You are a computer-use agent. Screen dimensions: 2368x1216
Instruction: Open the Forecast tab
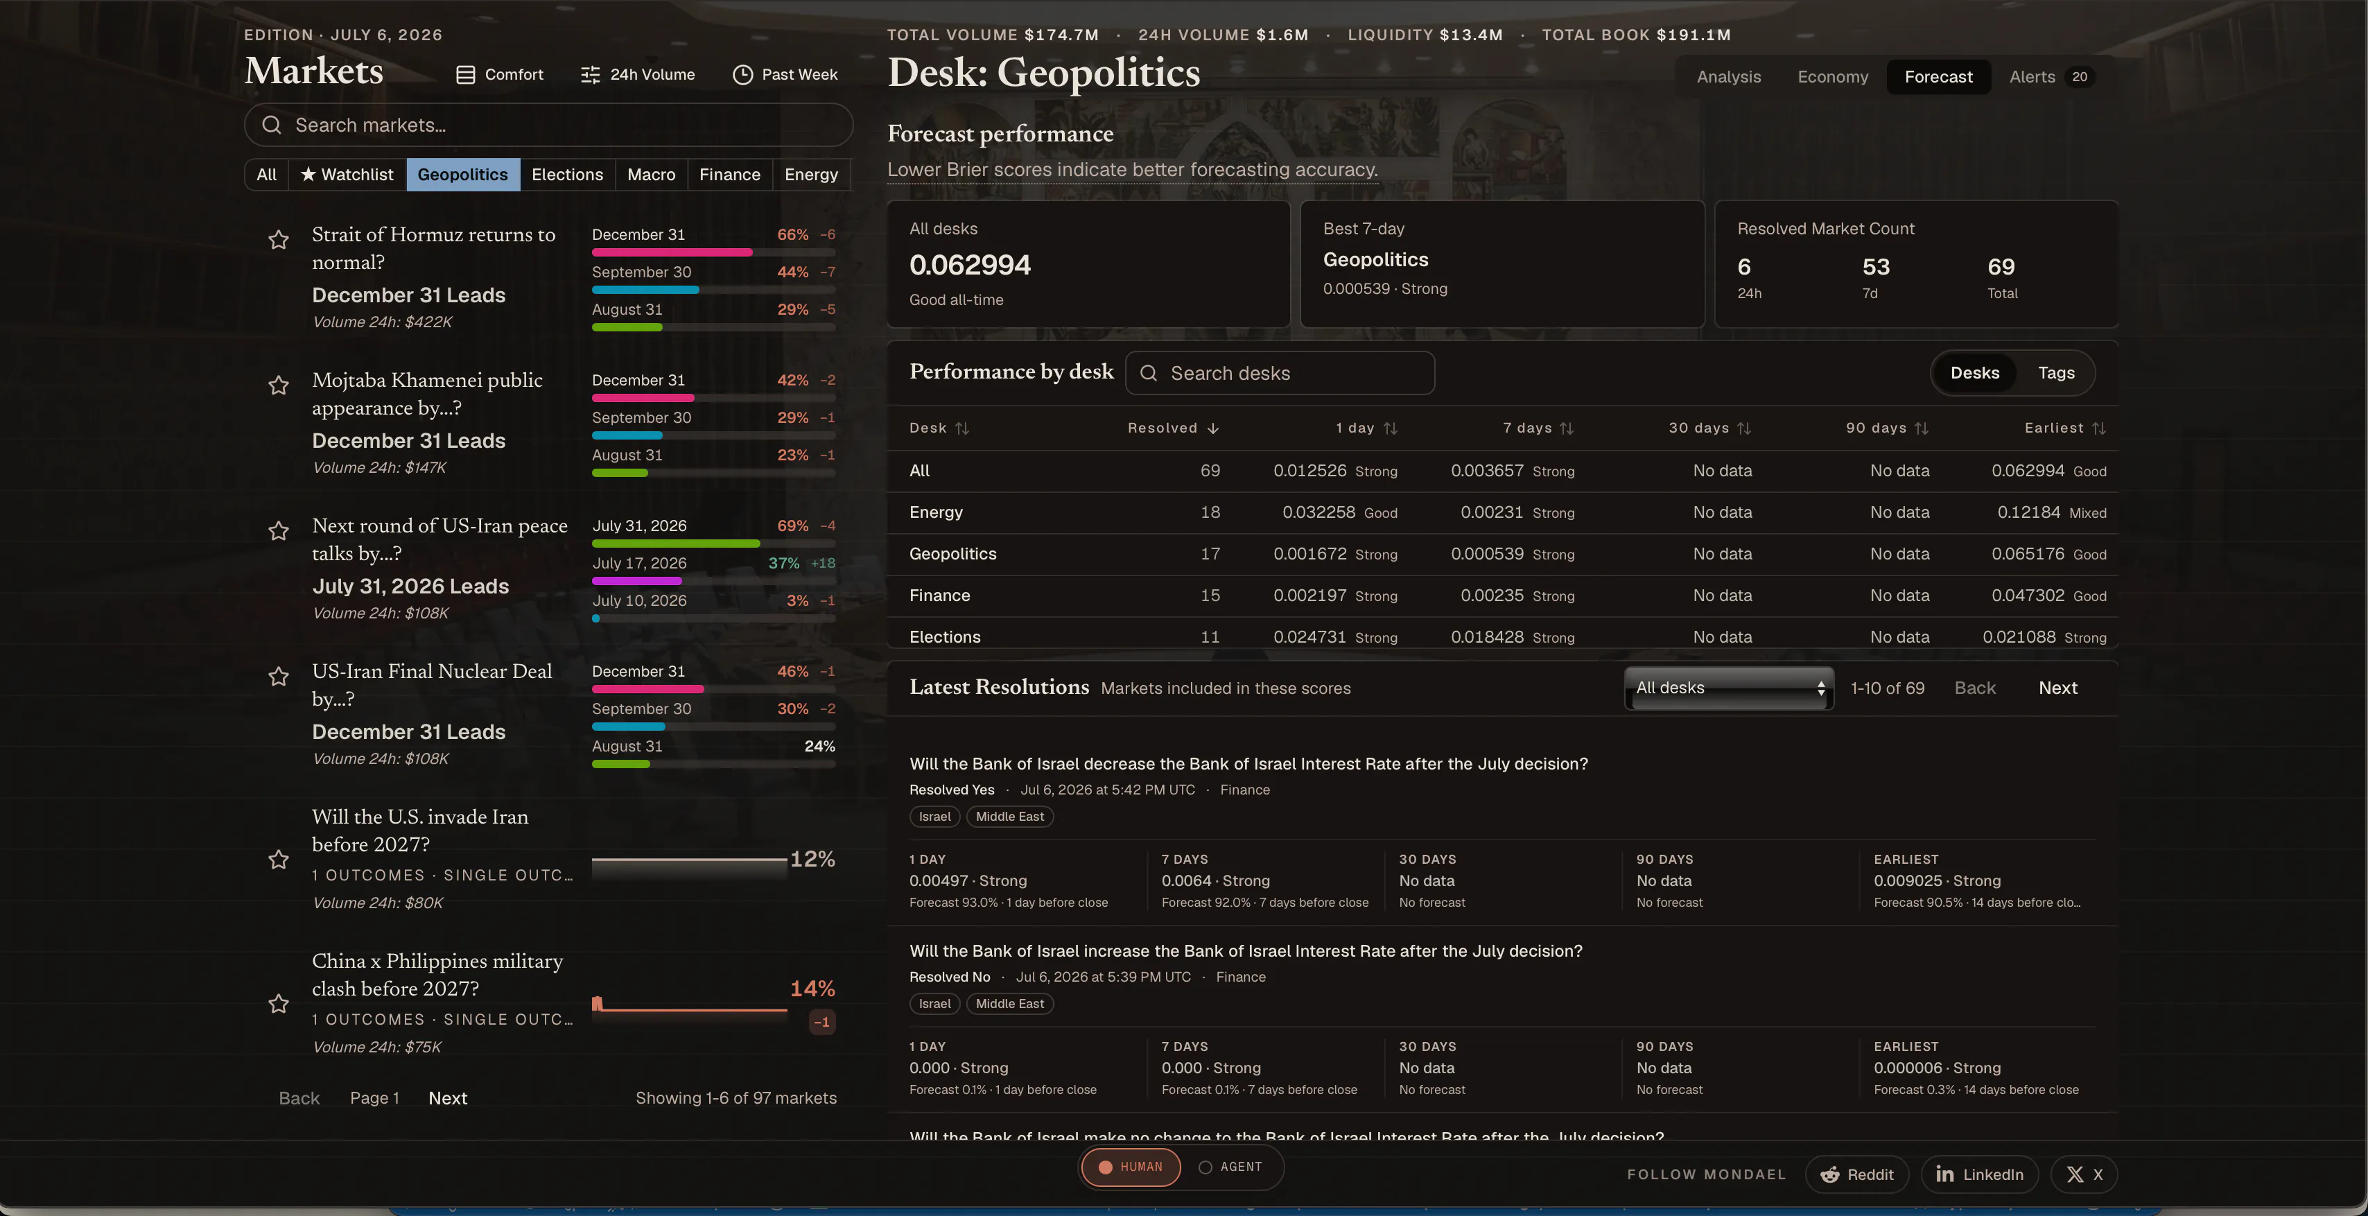click(1939, 77)
